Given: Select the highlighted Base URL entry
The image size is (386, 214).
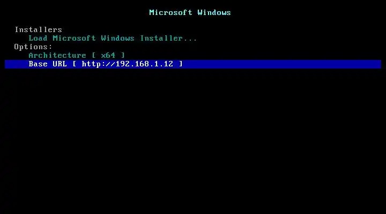Looking at the screenshot, I should tap(193, 64).
